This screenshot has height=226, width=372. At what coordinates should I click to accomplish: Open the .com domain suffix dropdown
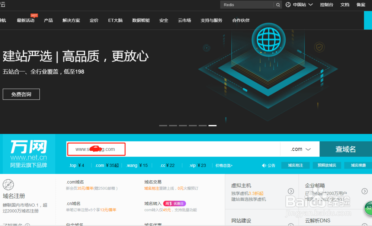(x=300, y=149)
